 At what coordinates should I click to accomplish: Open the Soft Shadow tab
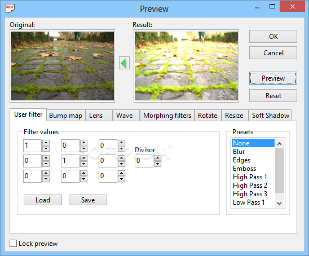click(x=270, y=115)
